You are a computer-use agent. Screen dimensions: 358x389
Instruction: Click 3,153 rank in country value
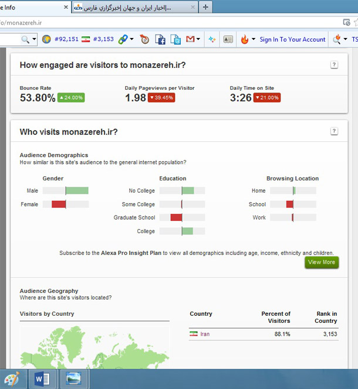(330, 334)
